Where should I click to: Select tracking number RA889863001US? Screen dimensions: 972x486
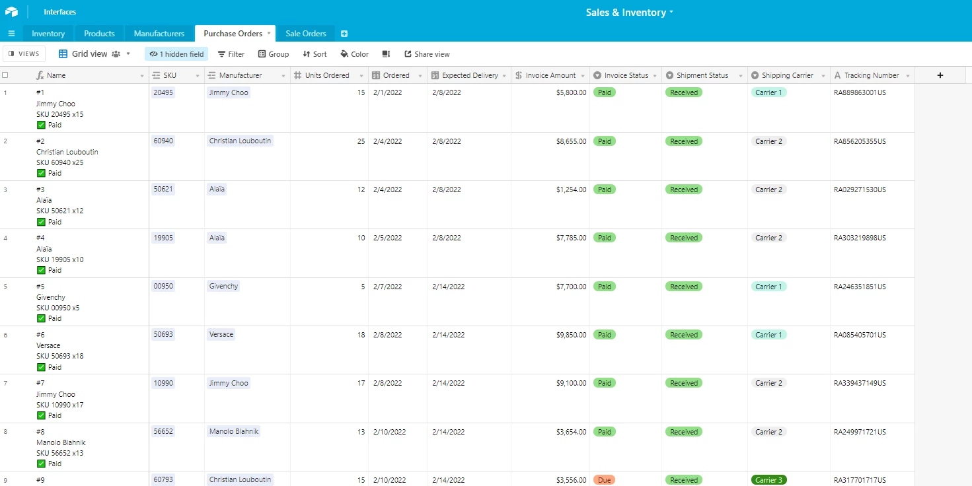[x=860, y=92]
